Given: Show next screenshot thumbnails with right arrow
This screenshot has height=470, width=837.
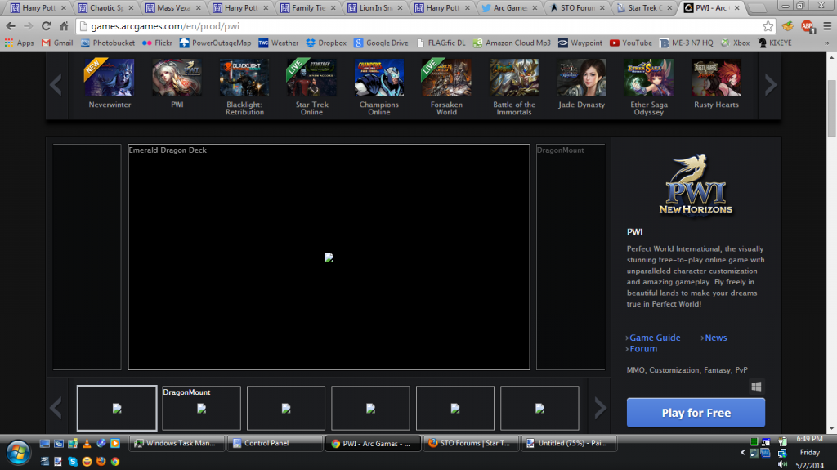Looking at the screenshot, I should [600, 409].
